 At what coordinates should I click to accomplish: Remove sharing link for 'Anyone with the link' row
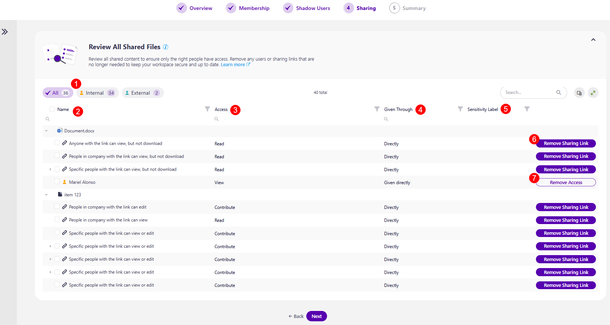tap(566, 143)
